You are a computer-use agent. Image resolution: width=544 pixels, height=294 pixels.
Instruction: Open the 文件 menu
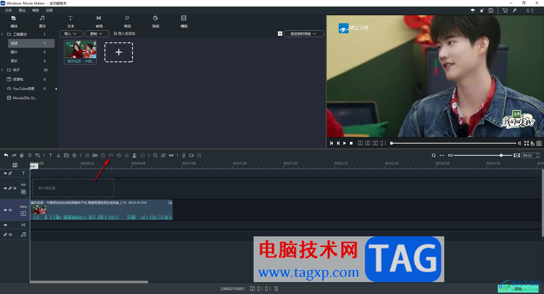8,10
